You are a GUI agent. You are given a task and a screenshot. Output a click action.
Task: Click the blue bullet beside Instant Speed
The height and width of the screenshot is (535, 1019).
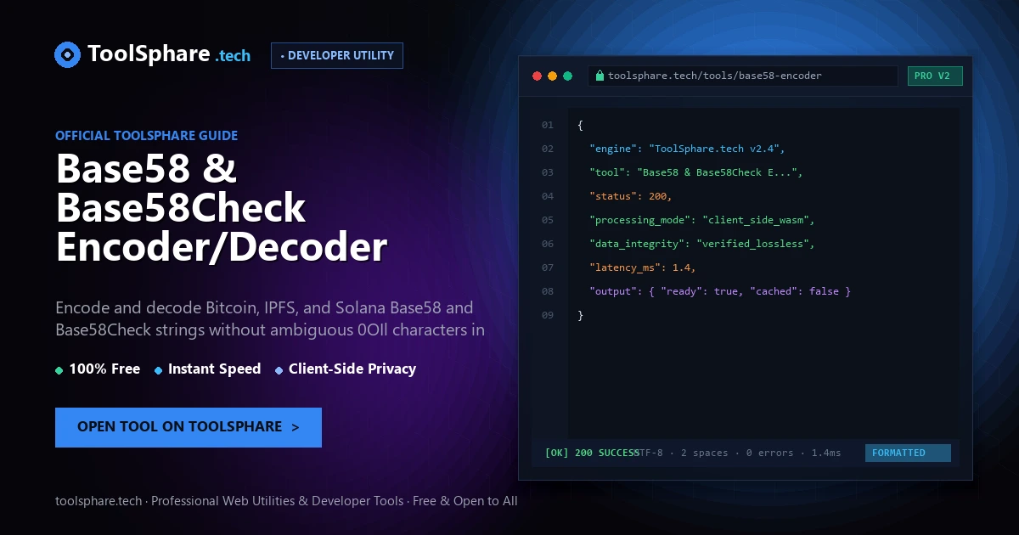coord(158,370)
